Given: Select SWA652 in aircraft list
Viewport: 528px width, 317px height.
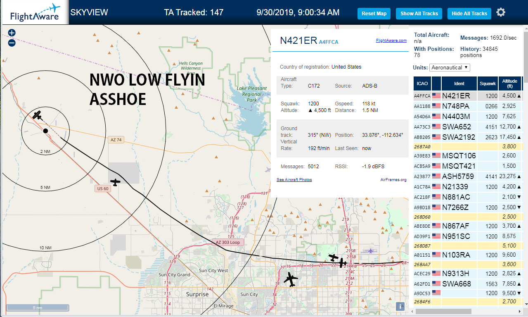Looking at the screenshot, I should pyautogui.click(x=468, y=126).
